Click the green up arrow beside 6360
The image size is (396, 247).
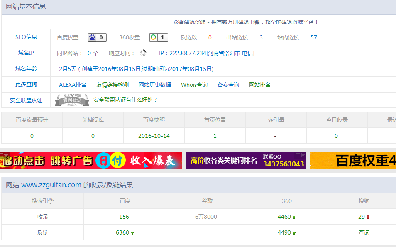tap(132, 233)
